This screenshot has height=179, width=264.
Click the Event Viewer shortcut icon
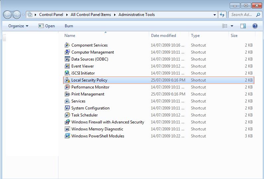67,66
